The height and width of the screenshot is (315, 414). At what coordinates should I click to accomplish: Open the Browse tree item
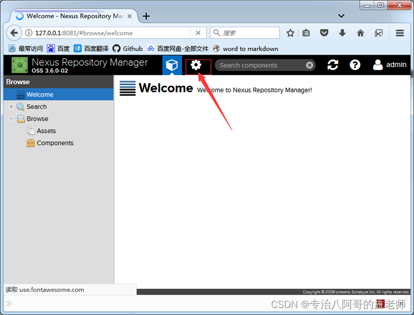coord(37,119)
